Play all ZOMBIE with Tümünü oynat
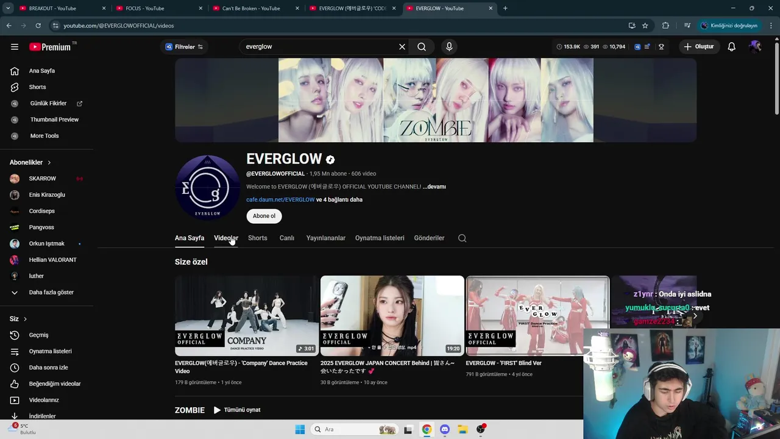The image size is (780, 439). tap(237, 410)
